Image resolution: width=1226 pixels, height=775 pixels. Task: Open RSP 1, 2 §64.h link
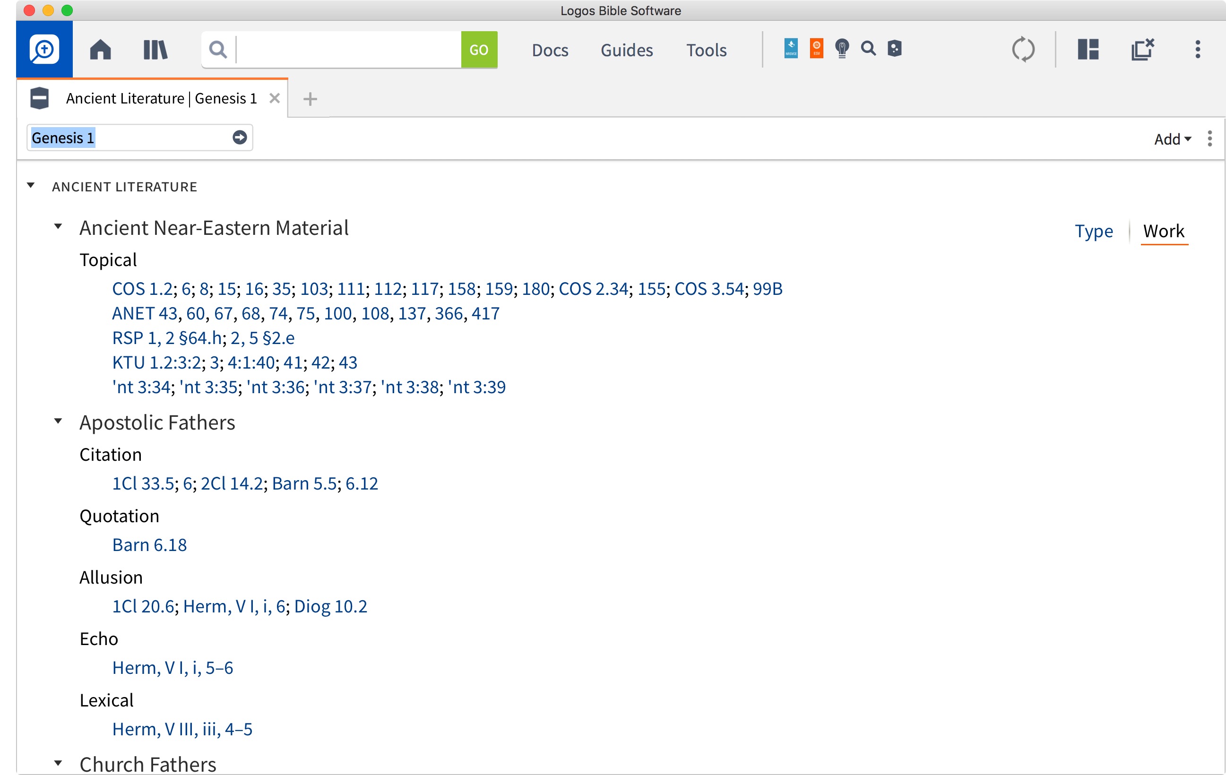(167, 337)
